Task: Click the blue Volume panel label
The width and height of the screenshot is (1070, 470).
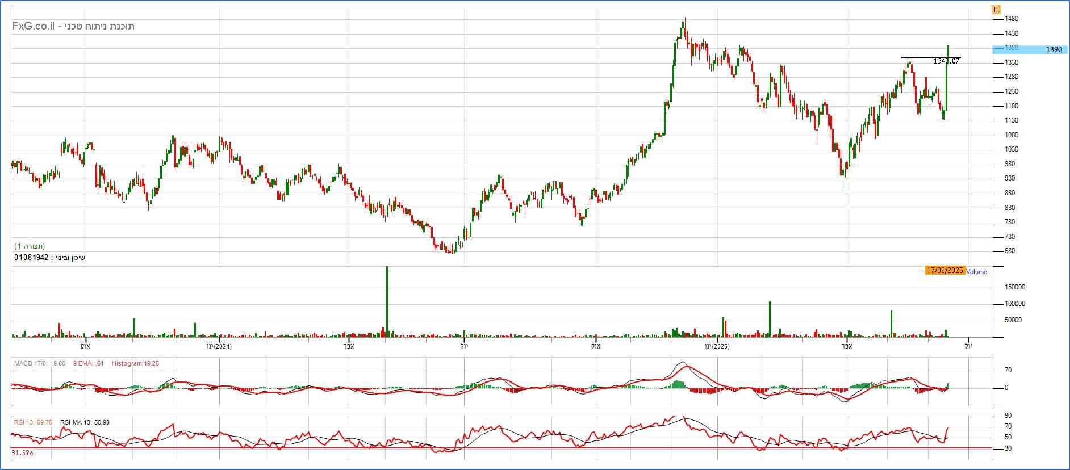Action: (x=977, y=272)
